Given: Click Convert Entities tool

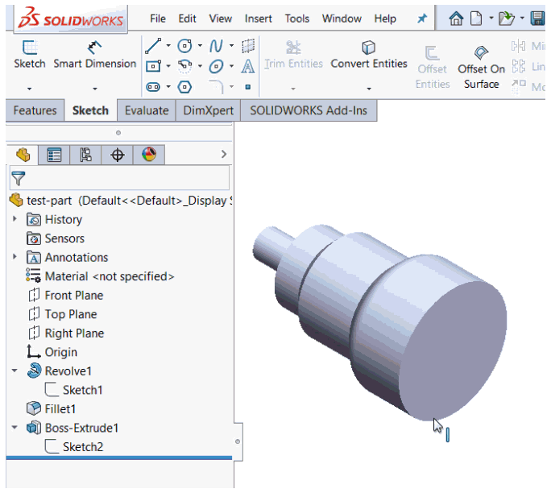Looking at the screenshot, I should 369,55.
